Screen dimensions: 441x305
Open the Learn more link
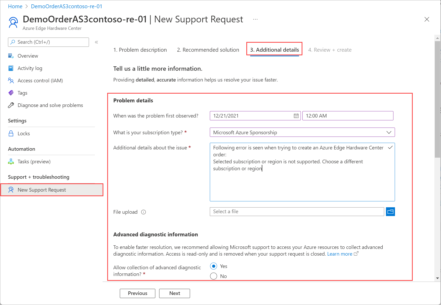340,254
